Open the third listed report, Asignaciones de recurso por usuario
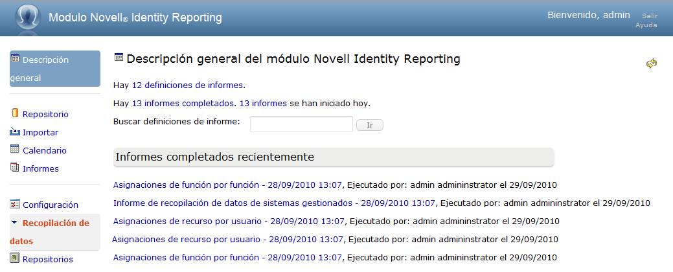 [229, 221]
